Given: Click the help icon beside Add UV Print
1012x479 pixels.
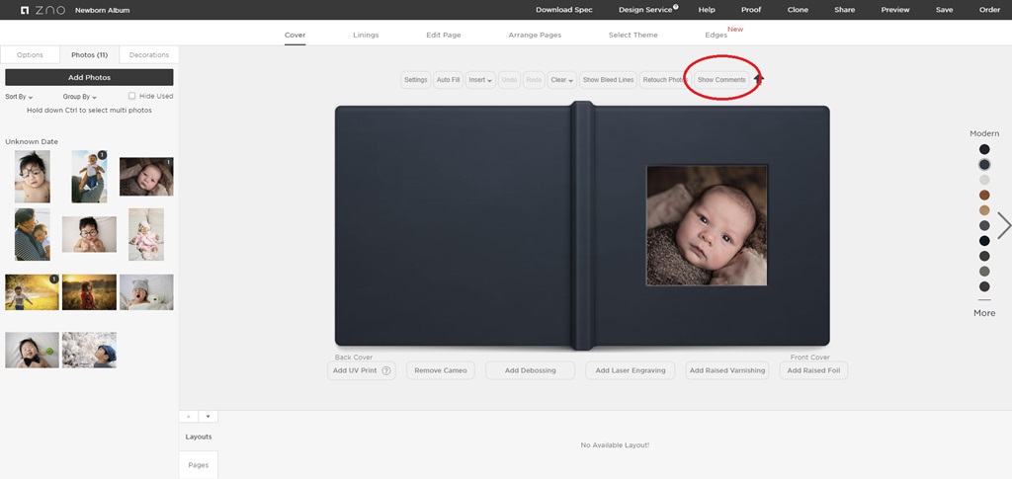Looking at the screenshot, I should pyautogui.click(x=386, y=370).
